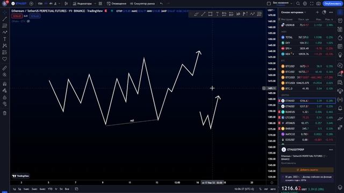
Task: Open the layout name dropdown arrow
Action: (x=291, y=4)
